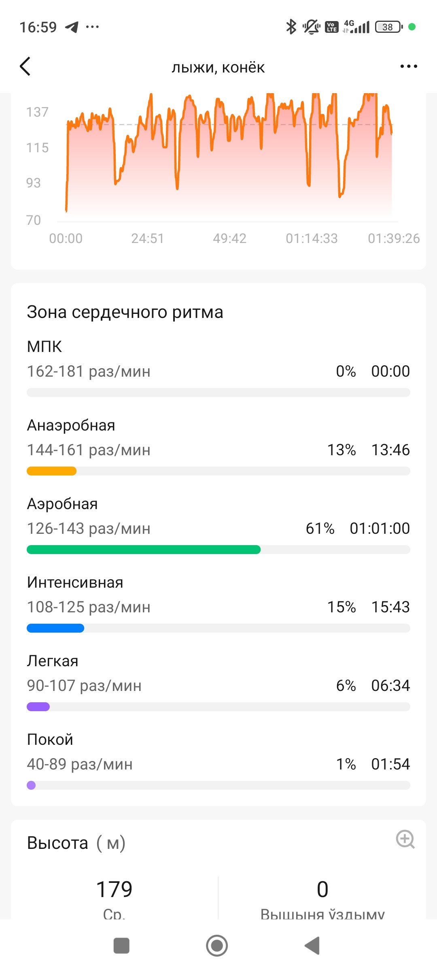Tap the Android back triangle button
This screenshot has width=437, height=972.
pyautogui.click(x=312, y=946)
